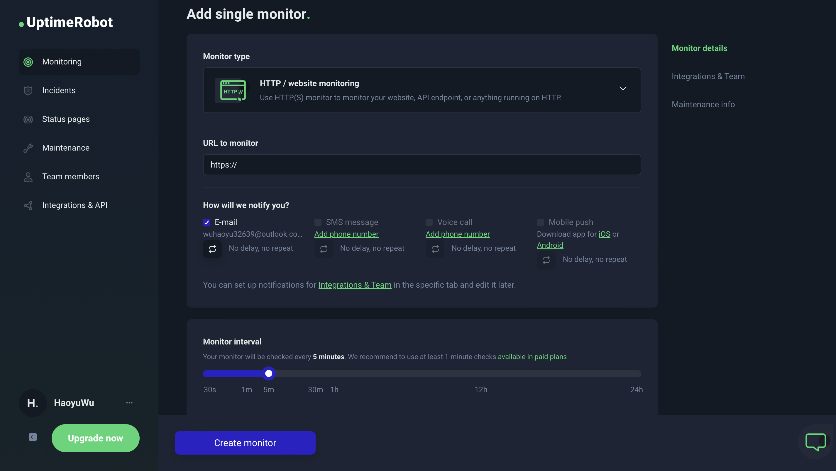Open the HaoyuWu account options ellipsis
This screenshot has width=836, height=471.
coord(129,402)
